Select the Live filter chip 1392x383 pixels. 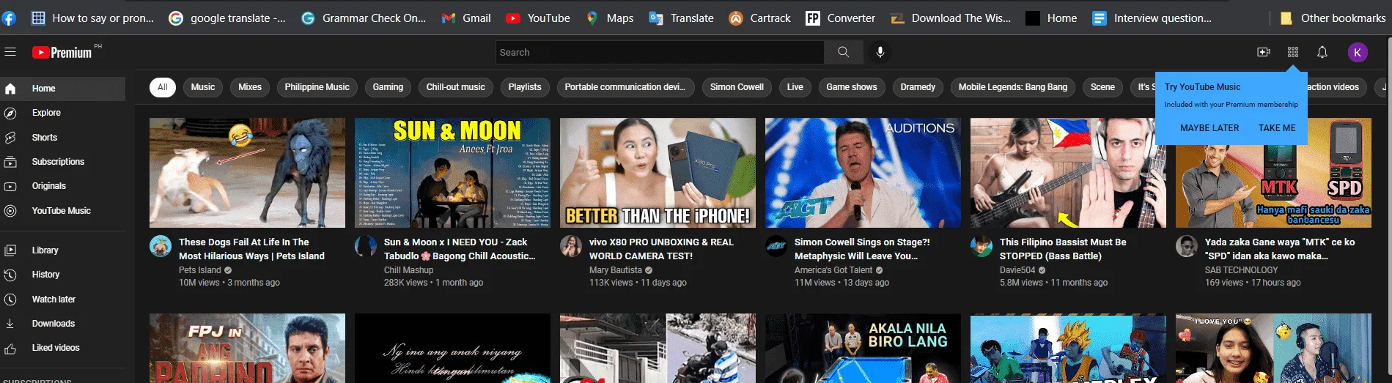click(795, 87)
